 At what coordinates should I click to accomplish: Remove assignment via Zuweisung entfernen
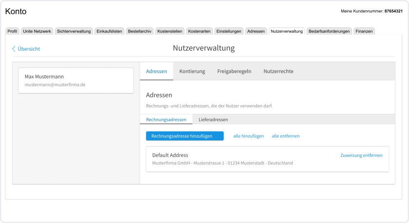361,155
